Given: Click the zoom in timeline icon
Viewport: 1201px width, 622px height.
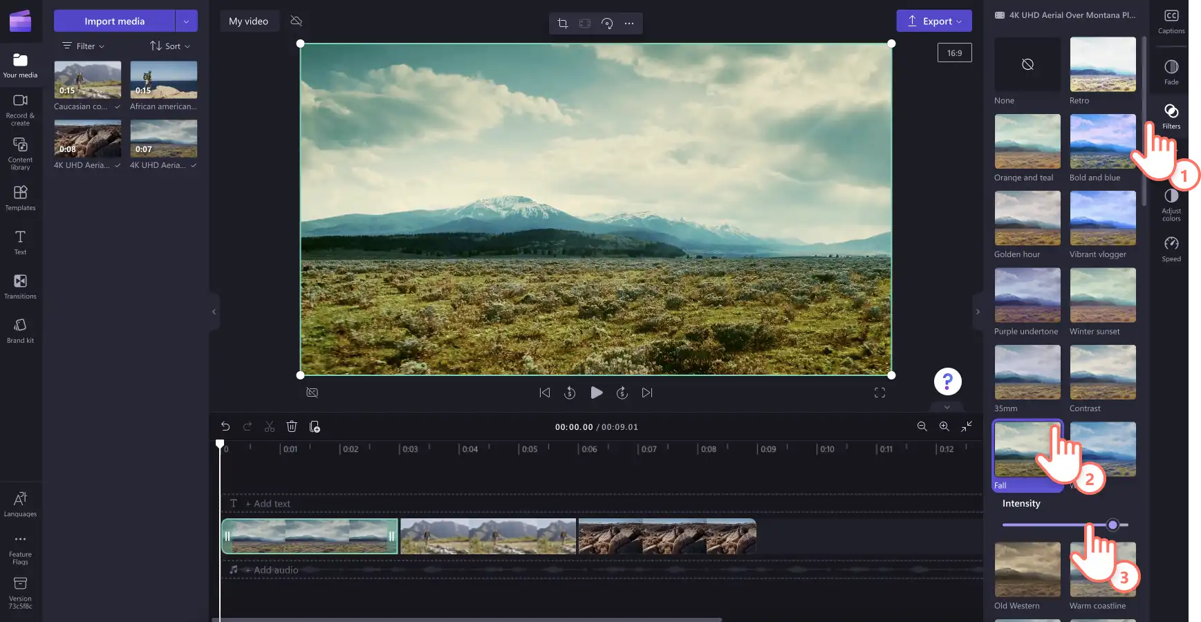Looking at the screenshot, I should click(x=944, y=426).
